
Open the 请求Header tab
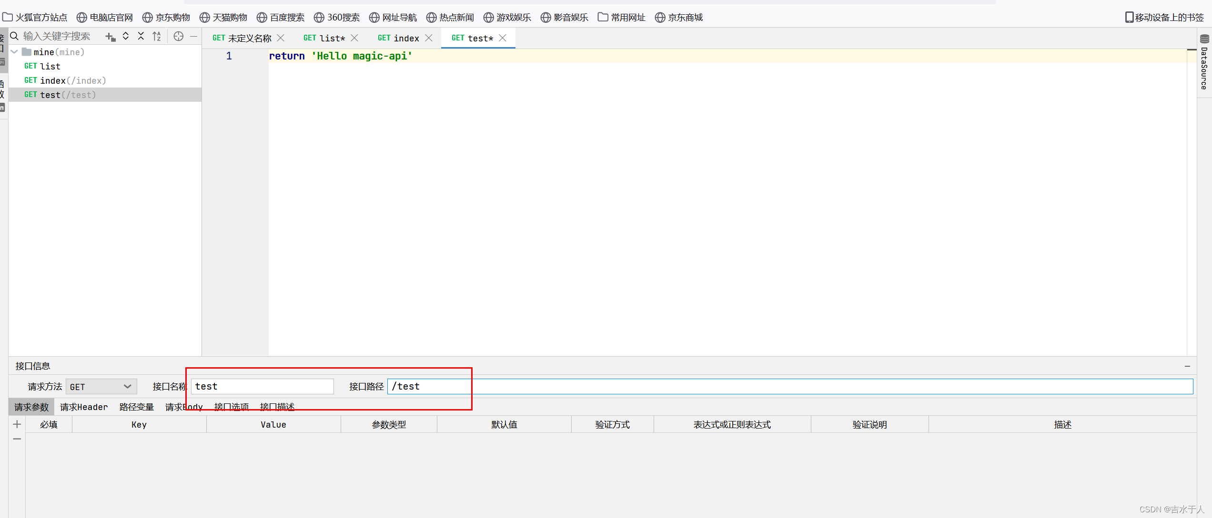pyautogui.click(x=84, y=407)
